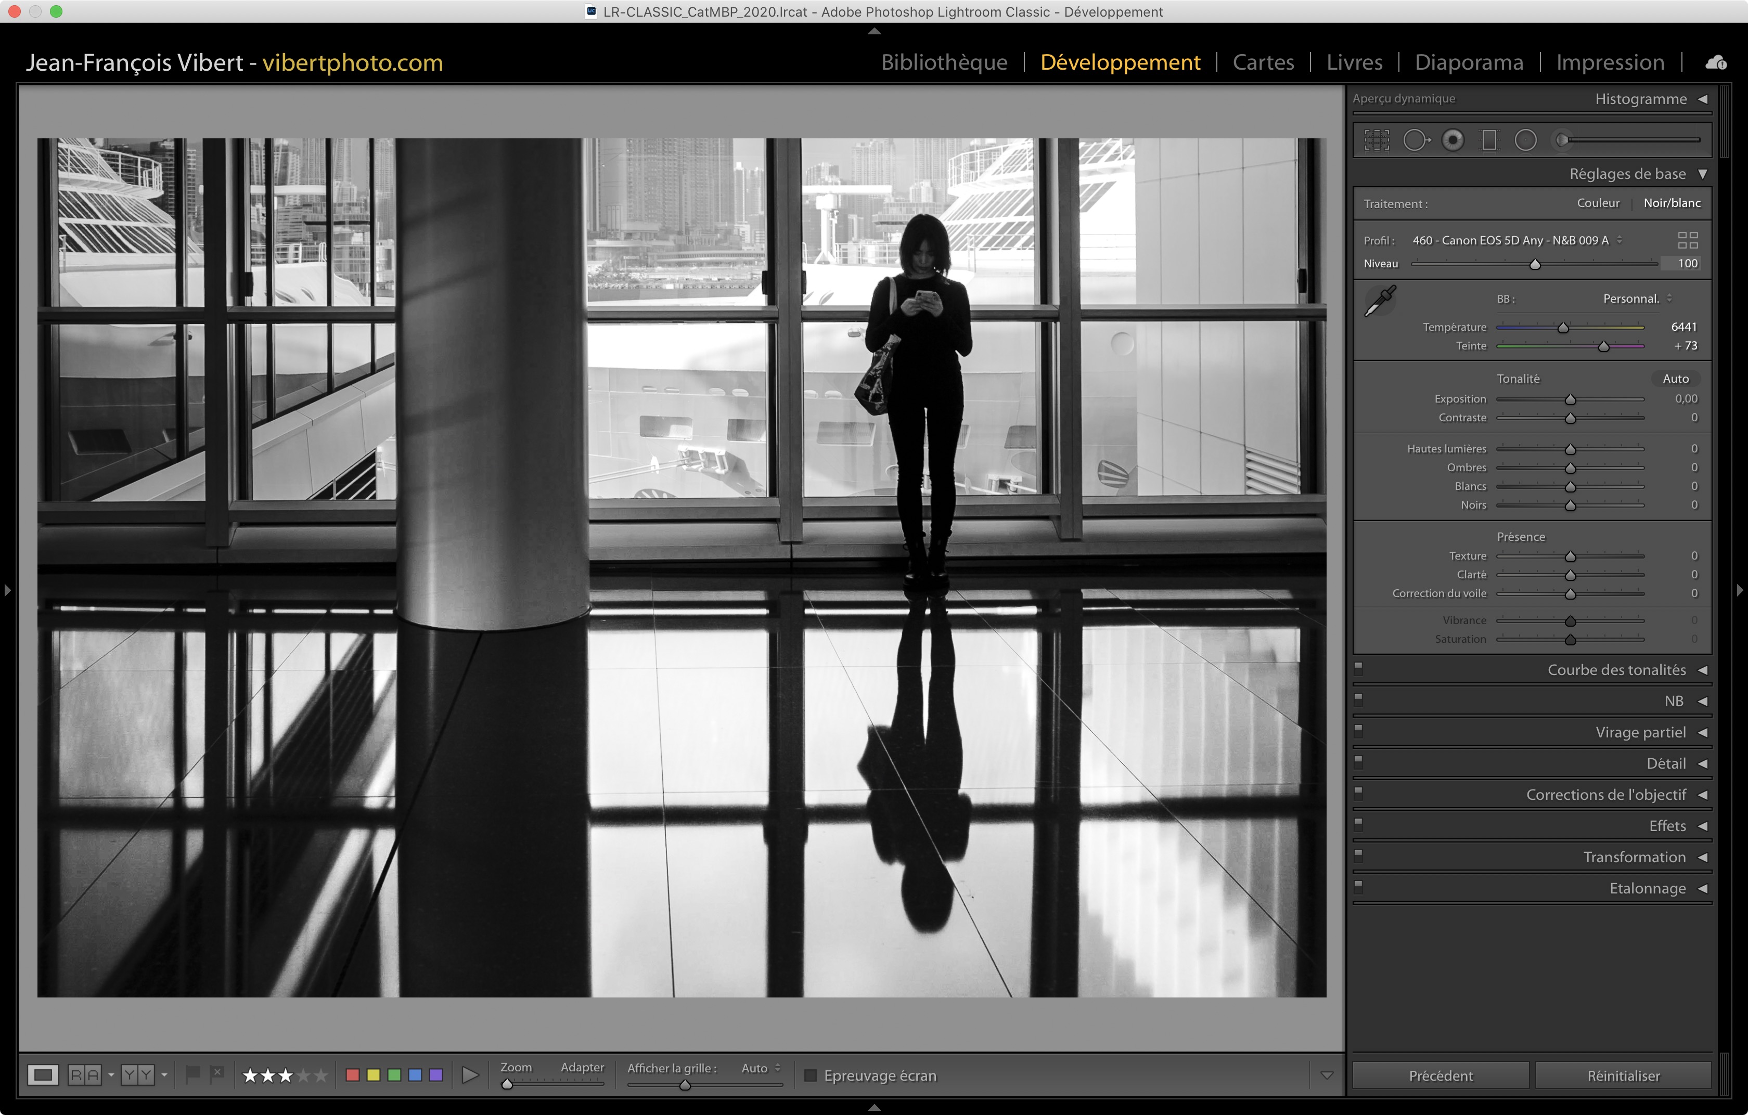This screenshot has height=1115, width=1748.
Task: Open the Impression module
Action: [x=1609, y=62]
